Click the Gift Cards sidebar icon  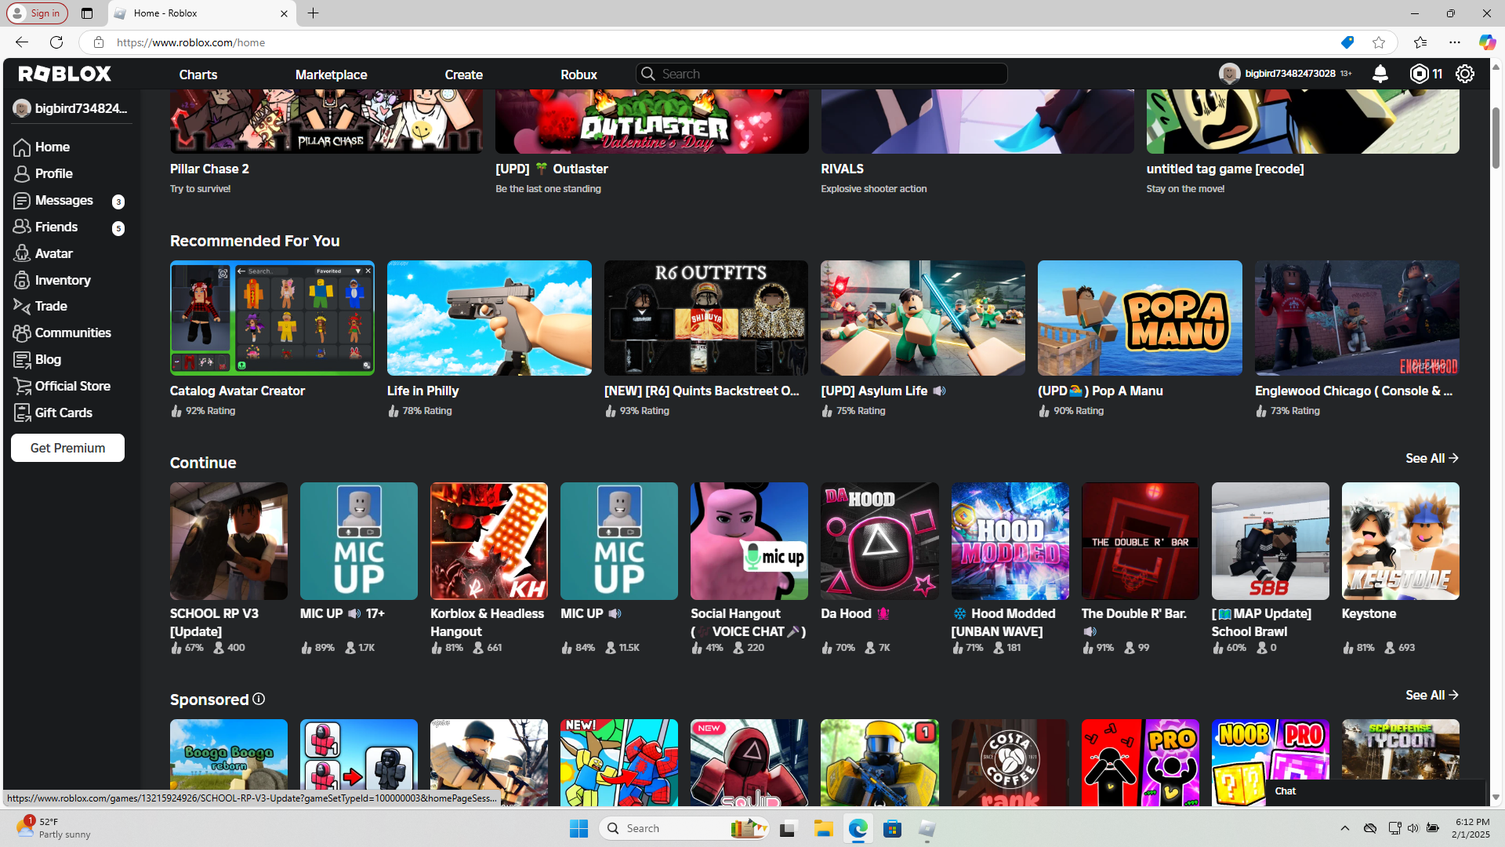(x=22, y=413)
